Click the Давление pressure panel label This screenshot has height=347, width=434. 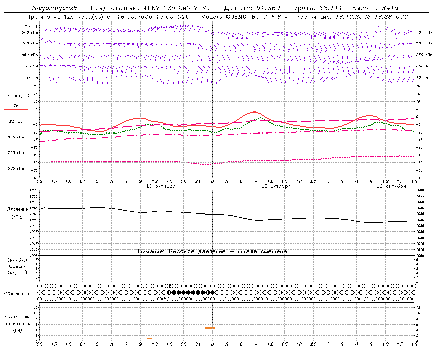(18, 209)
